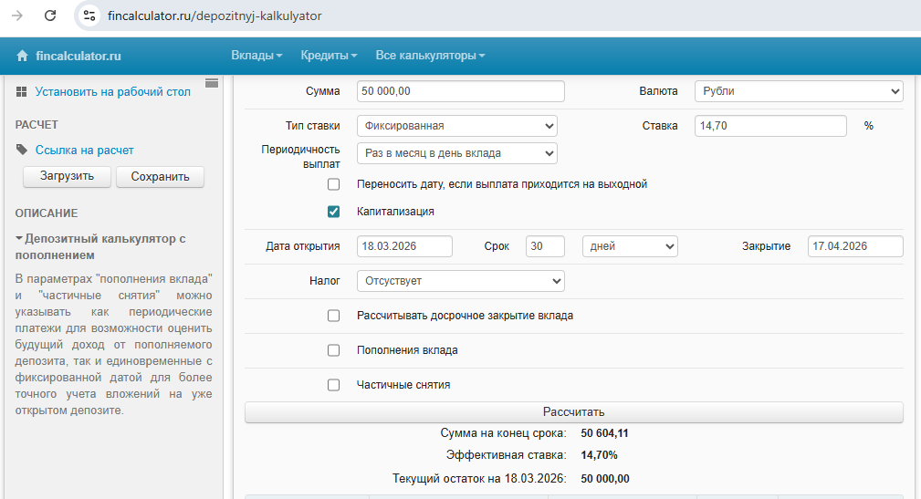Open the 'Все калькуляторы' menu
This screenshot has height=499, width=921.
[x=430, y=56]
